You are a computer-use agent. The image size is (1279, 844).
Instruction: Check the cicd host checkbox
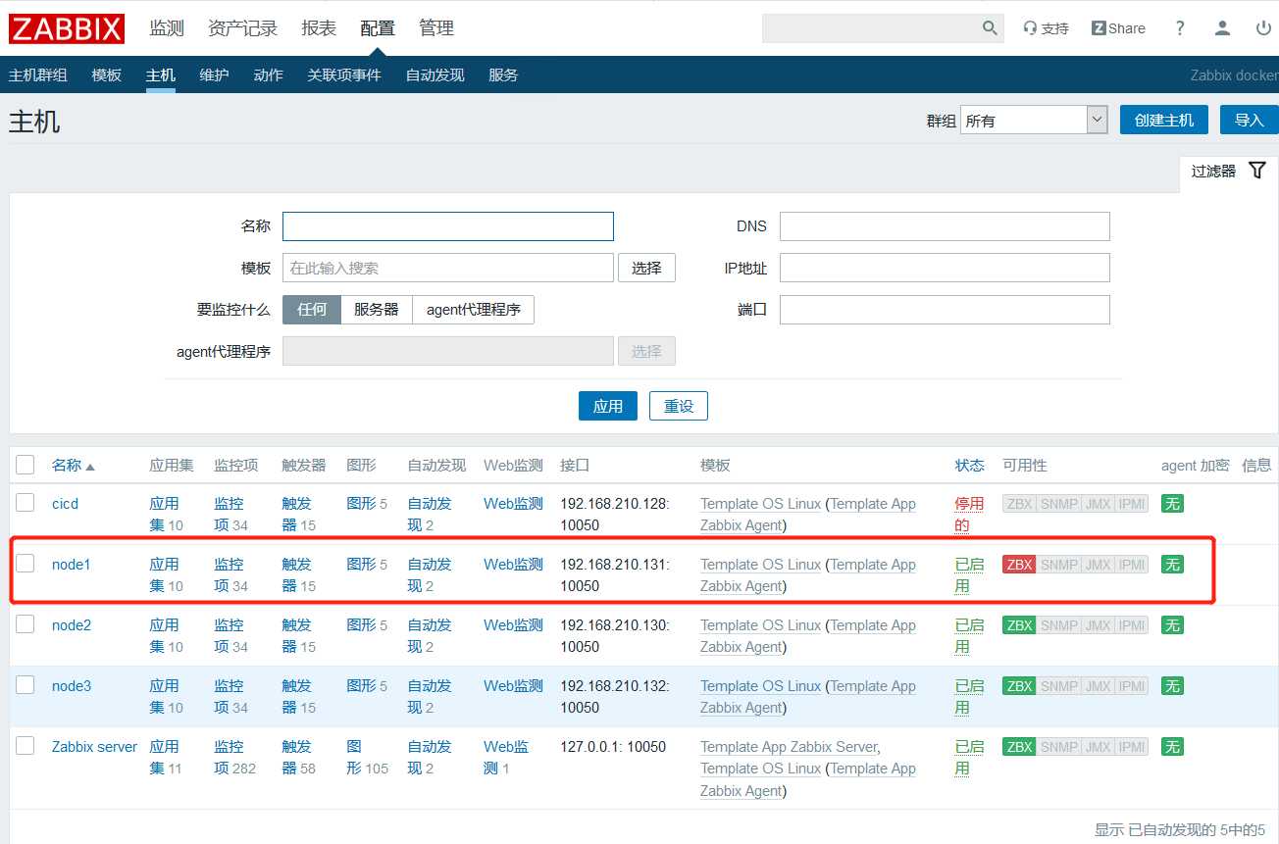pos(26,503)
